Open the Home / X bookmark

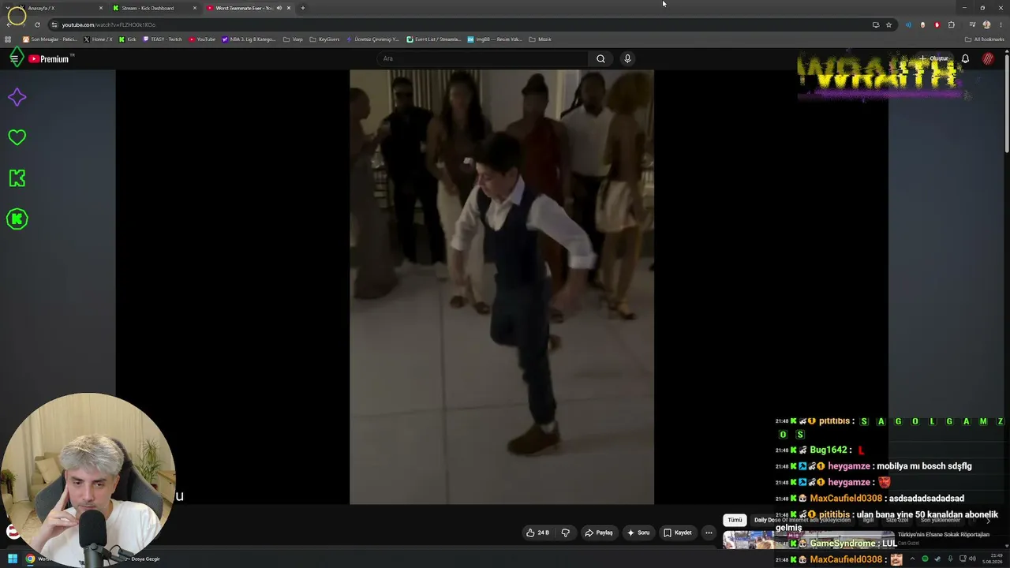(x=98, y=39)
